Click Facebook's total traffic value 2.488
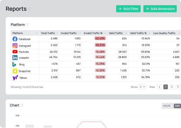Screen dimensions: 181x128 coord(54,38)
